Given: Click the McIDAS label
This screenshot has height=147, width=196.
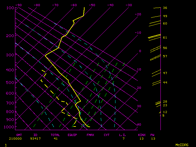Looking at the screenshot, I should coord(182,145).
